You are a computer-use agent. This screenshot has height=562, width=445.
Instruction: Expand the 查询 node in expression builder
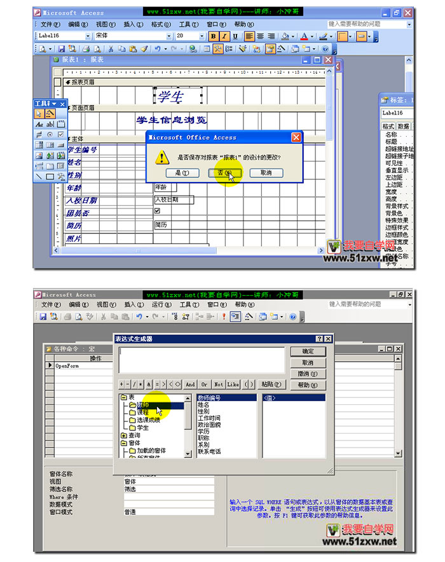click(x=123, y=435)
